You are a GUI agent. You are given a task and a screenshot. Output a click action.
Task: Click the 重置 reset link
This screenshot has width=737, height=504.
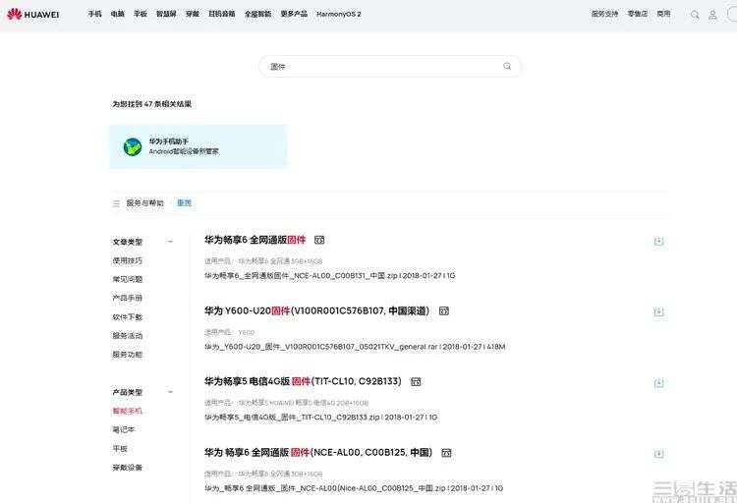185,203
